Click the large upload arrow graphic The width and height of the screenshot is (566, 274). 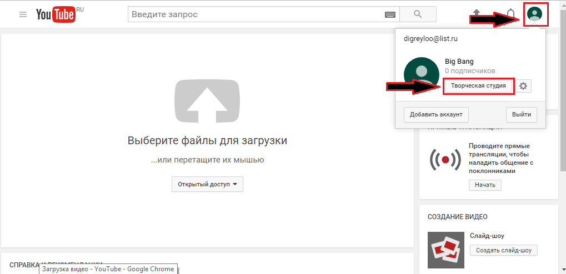207,102
